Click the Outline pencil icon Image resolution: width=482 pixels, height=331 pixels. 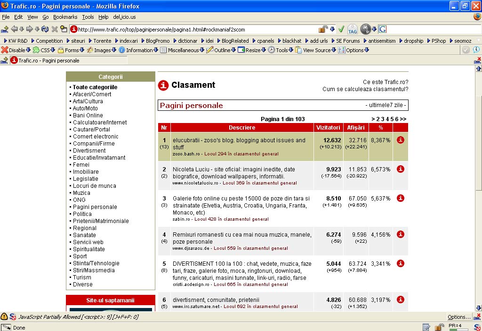(210, 50)
